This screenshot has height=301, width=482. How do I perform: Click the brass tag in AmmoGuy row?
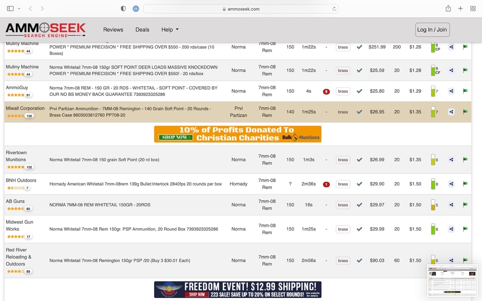(343, 91)
